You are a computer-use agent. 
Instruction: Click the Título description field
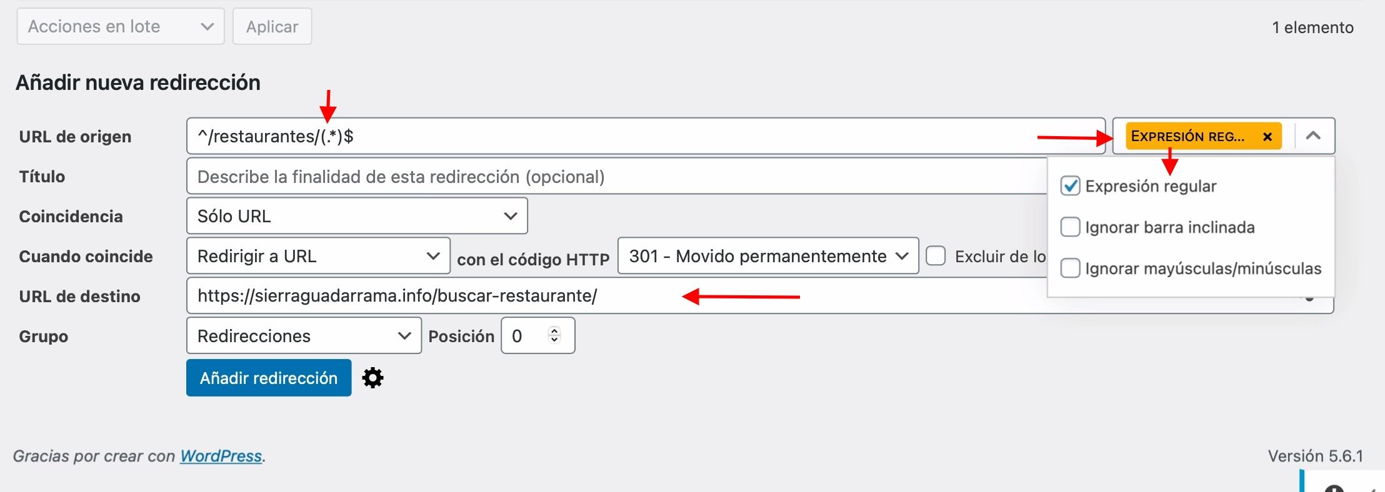(x=617, y=176)
